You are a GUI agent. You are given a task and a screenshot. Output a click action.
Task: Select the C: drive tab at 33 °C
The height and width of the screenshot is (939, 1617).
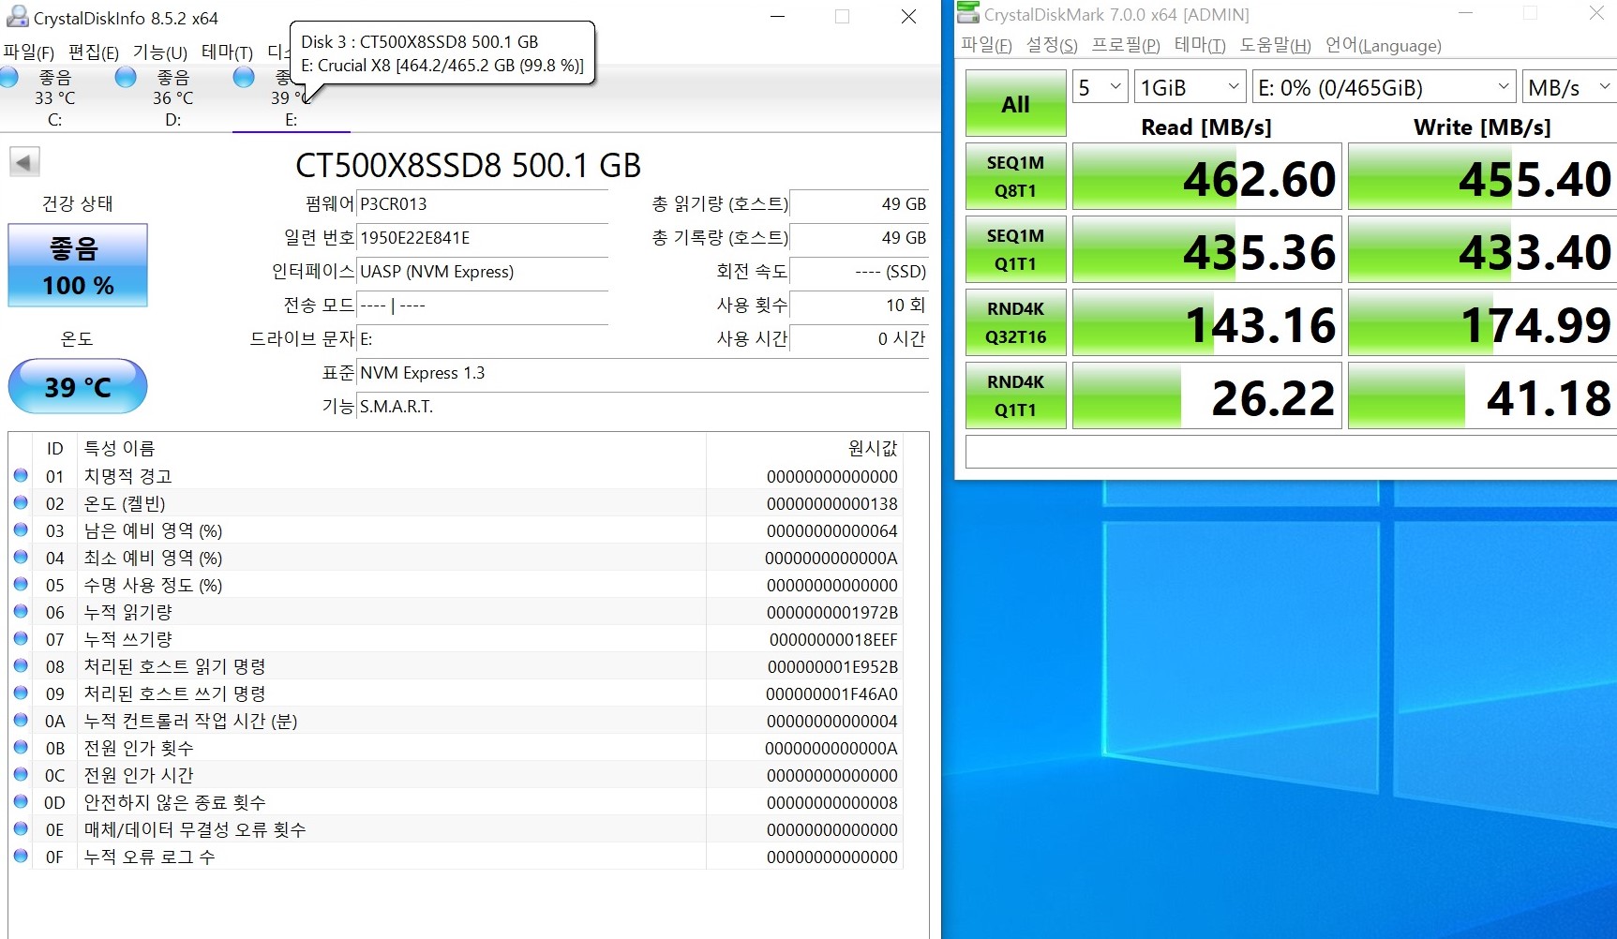point(55,97)
